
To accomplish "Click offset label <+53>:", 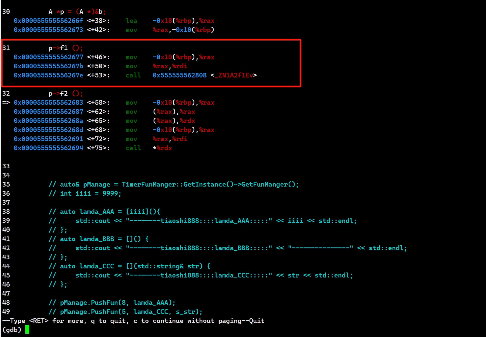I will pos(98,75).
